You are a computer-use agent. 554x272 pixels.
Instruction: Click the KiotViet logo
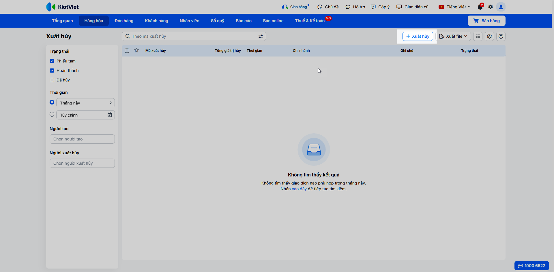pos(62,7)
